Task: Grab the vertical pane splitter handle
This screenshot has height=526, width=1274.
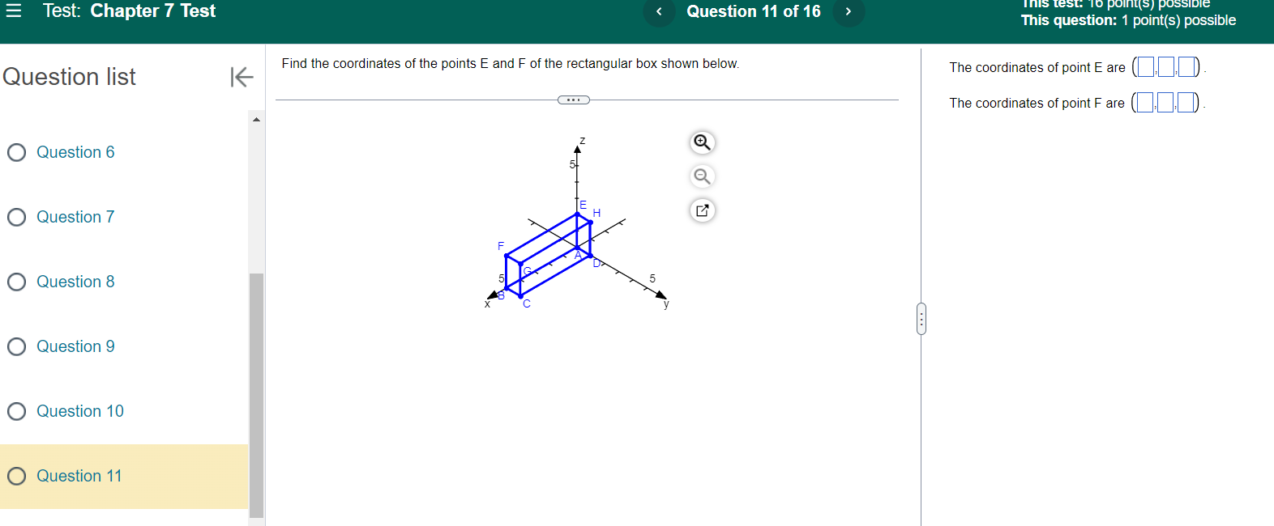Action: pos(921,319)
